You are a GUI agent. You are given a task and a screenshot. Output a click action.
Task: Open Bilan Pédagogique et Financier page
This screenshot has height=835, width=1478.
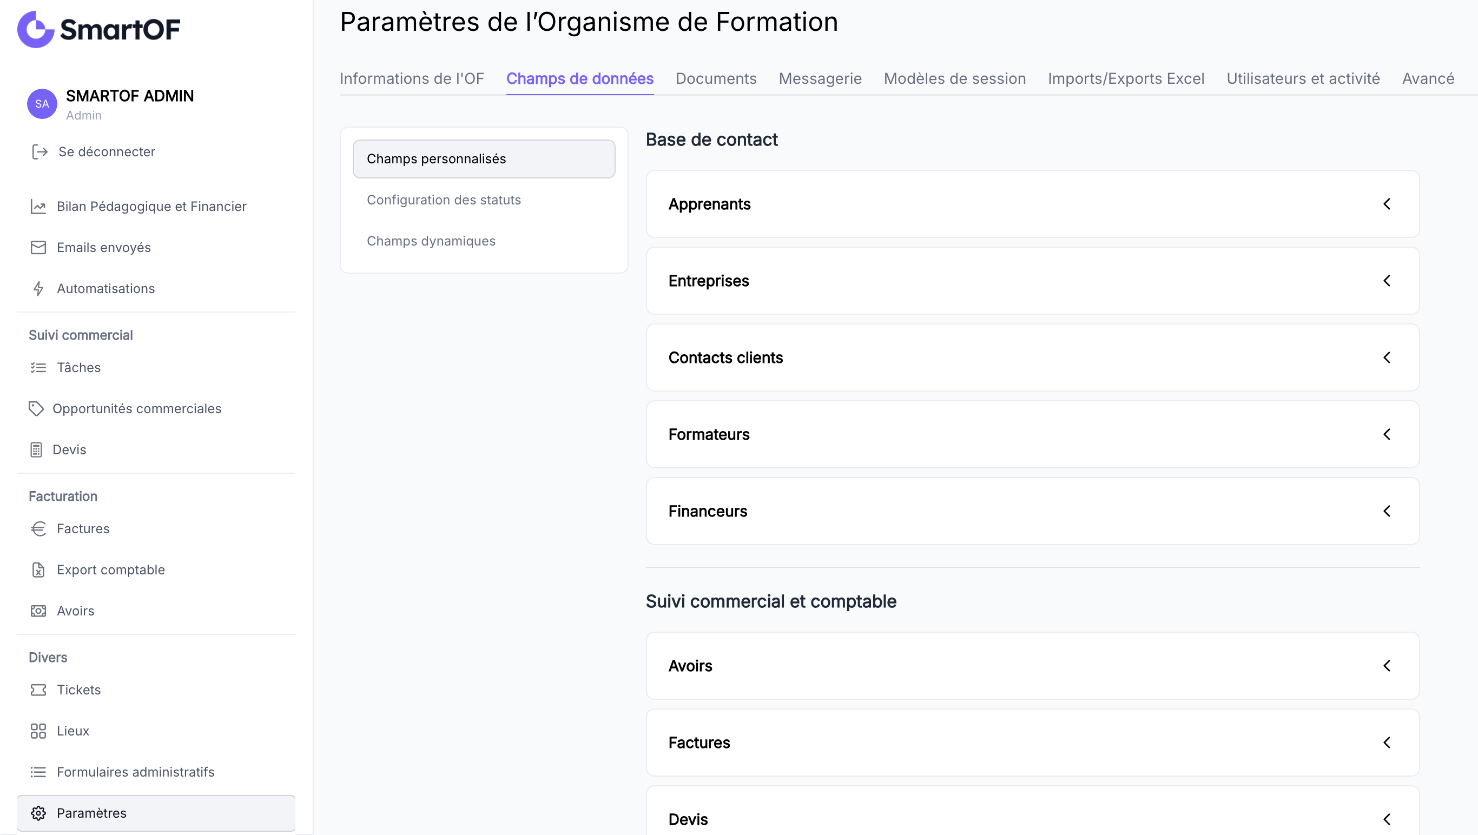[x=151, y=207]
